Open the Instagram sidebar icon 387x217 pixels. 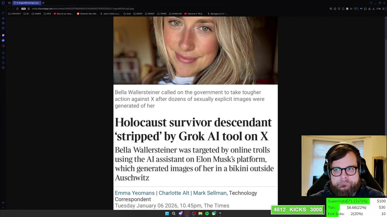[x=3, y=46]
